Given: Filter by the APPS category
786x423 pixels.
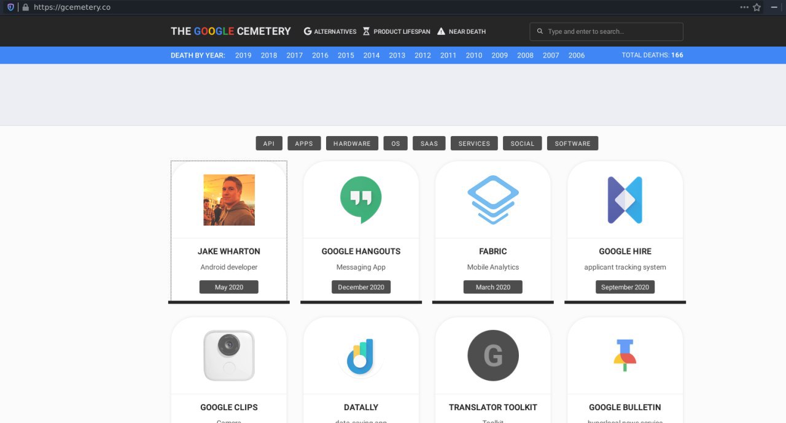Looking at the screenshot, I should pos(304,143).
